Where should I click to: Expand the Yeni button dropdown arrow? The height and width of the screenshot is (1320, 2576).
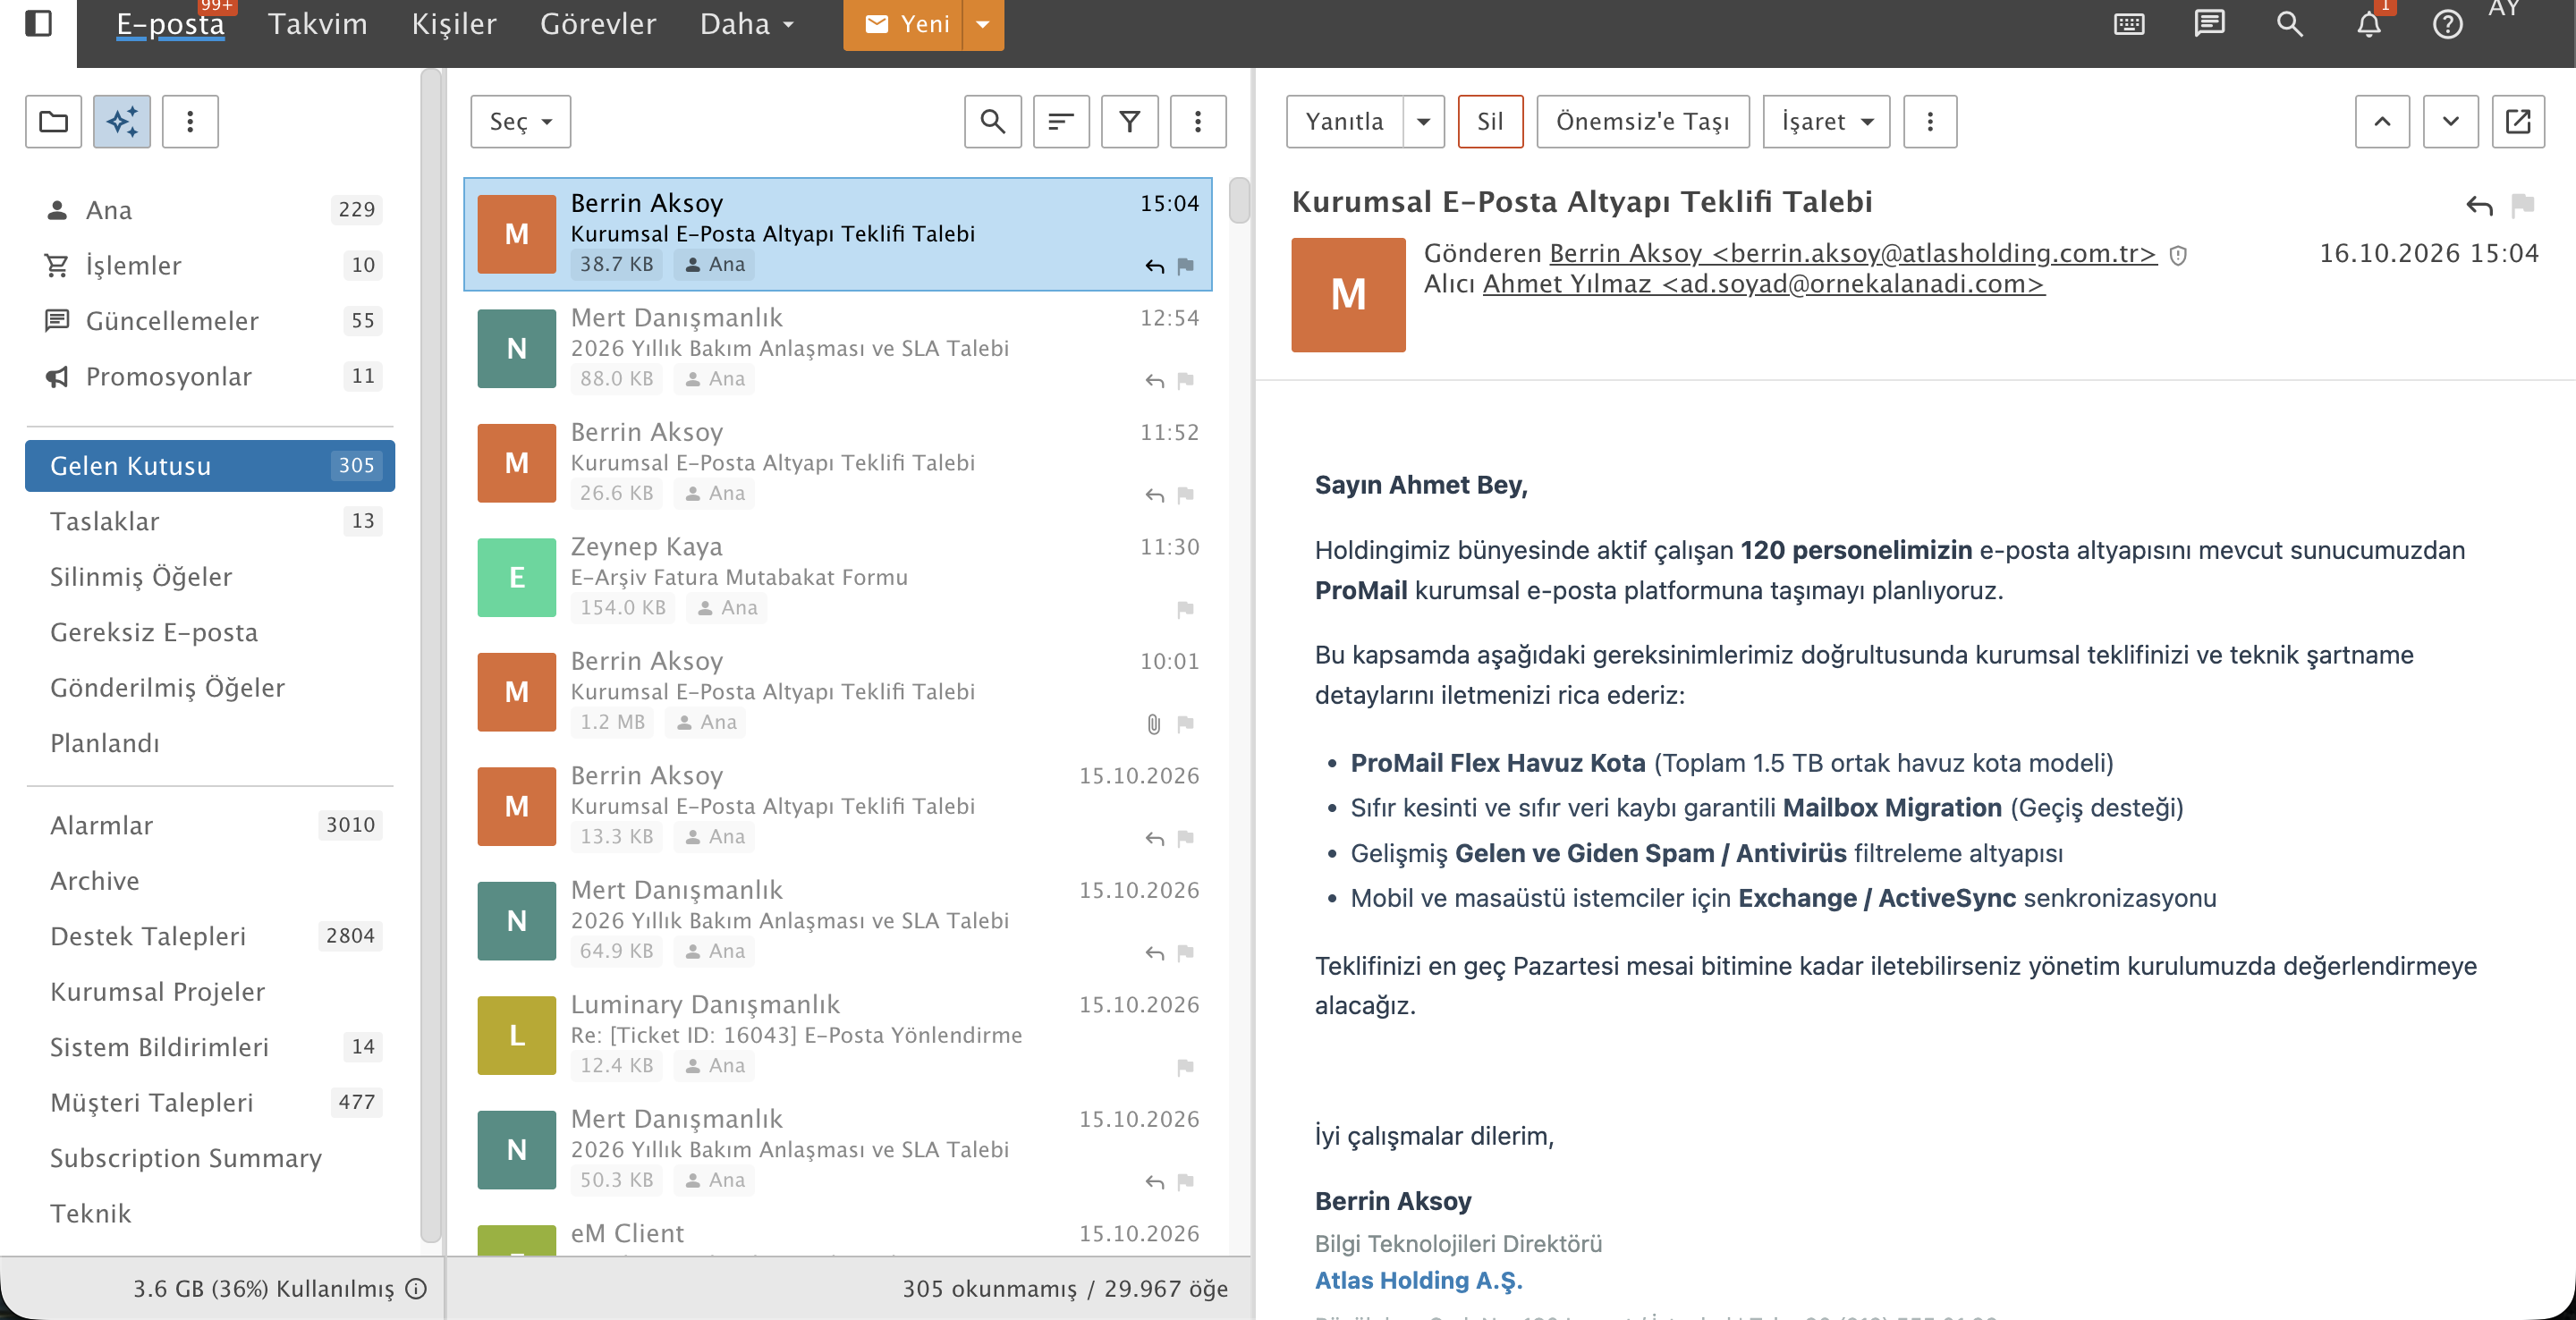point(983,24)
